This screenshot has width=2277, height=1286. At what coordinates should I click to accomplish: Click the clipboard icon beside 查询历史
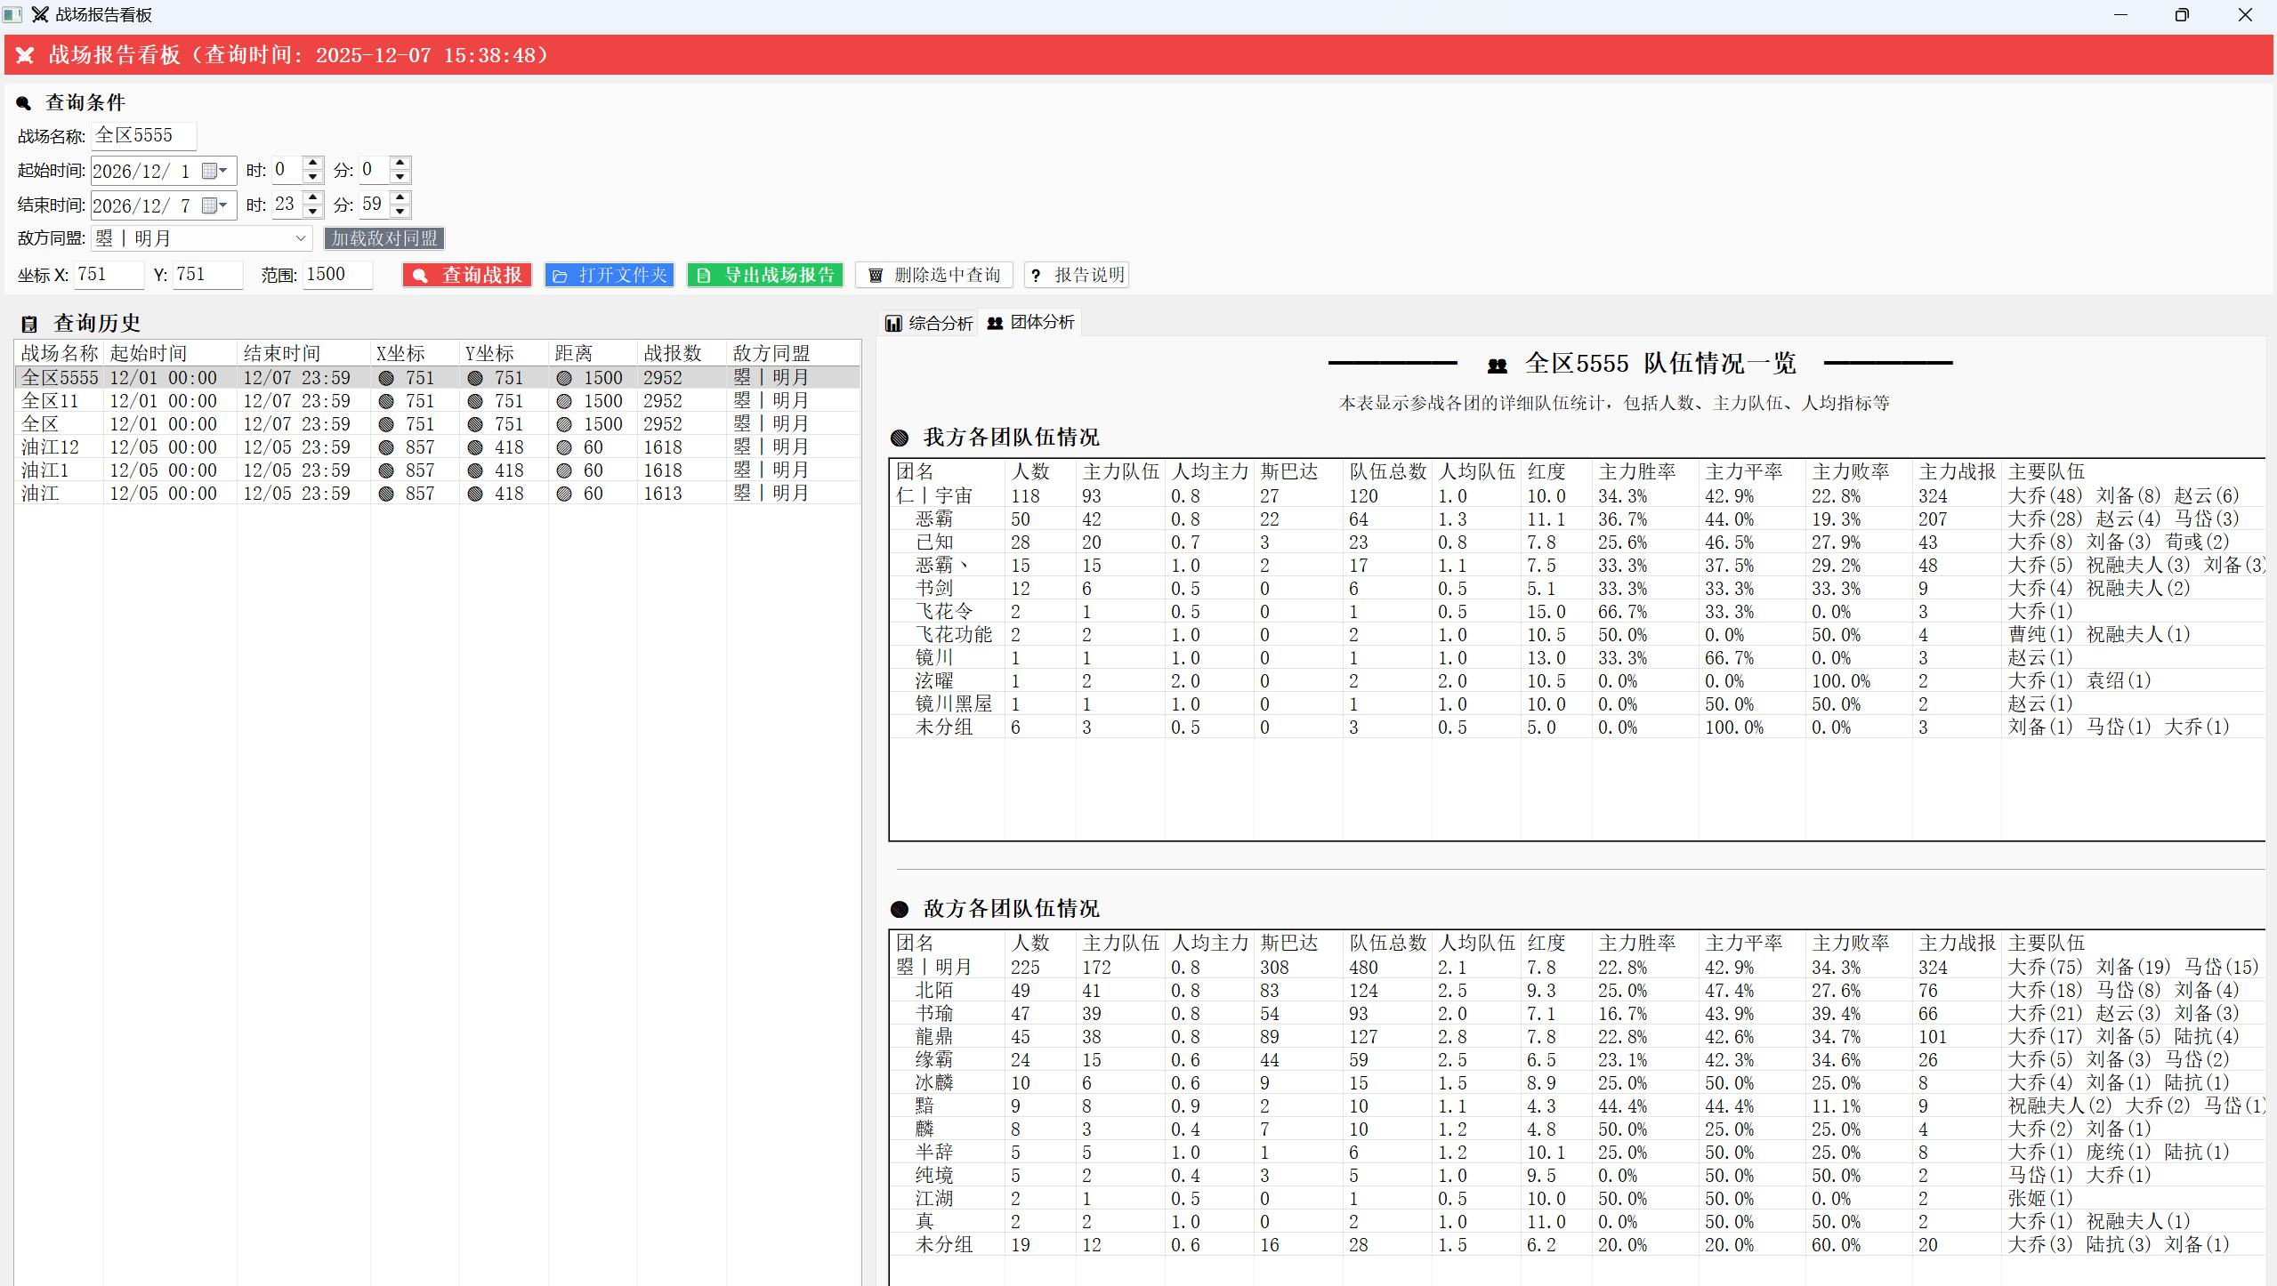(29, 324)
